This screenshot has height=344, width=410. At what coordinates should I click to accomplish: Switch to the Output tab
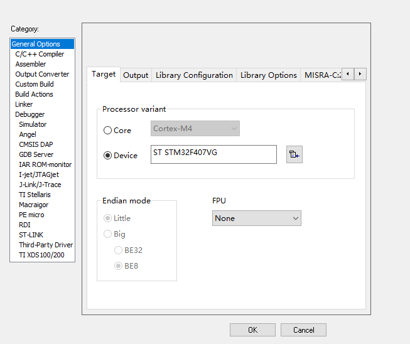tap(136, 75)
